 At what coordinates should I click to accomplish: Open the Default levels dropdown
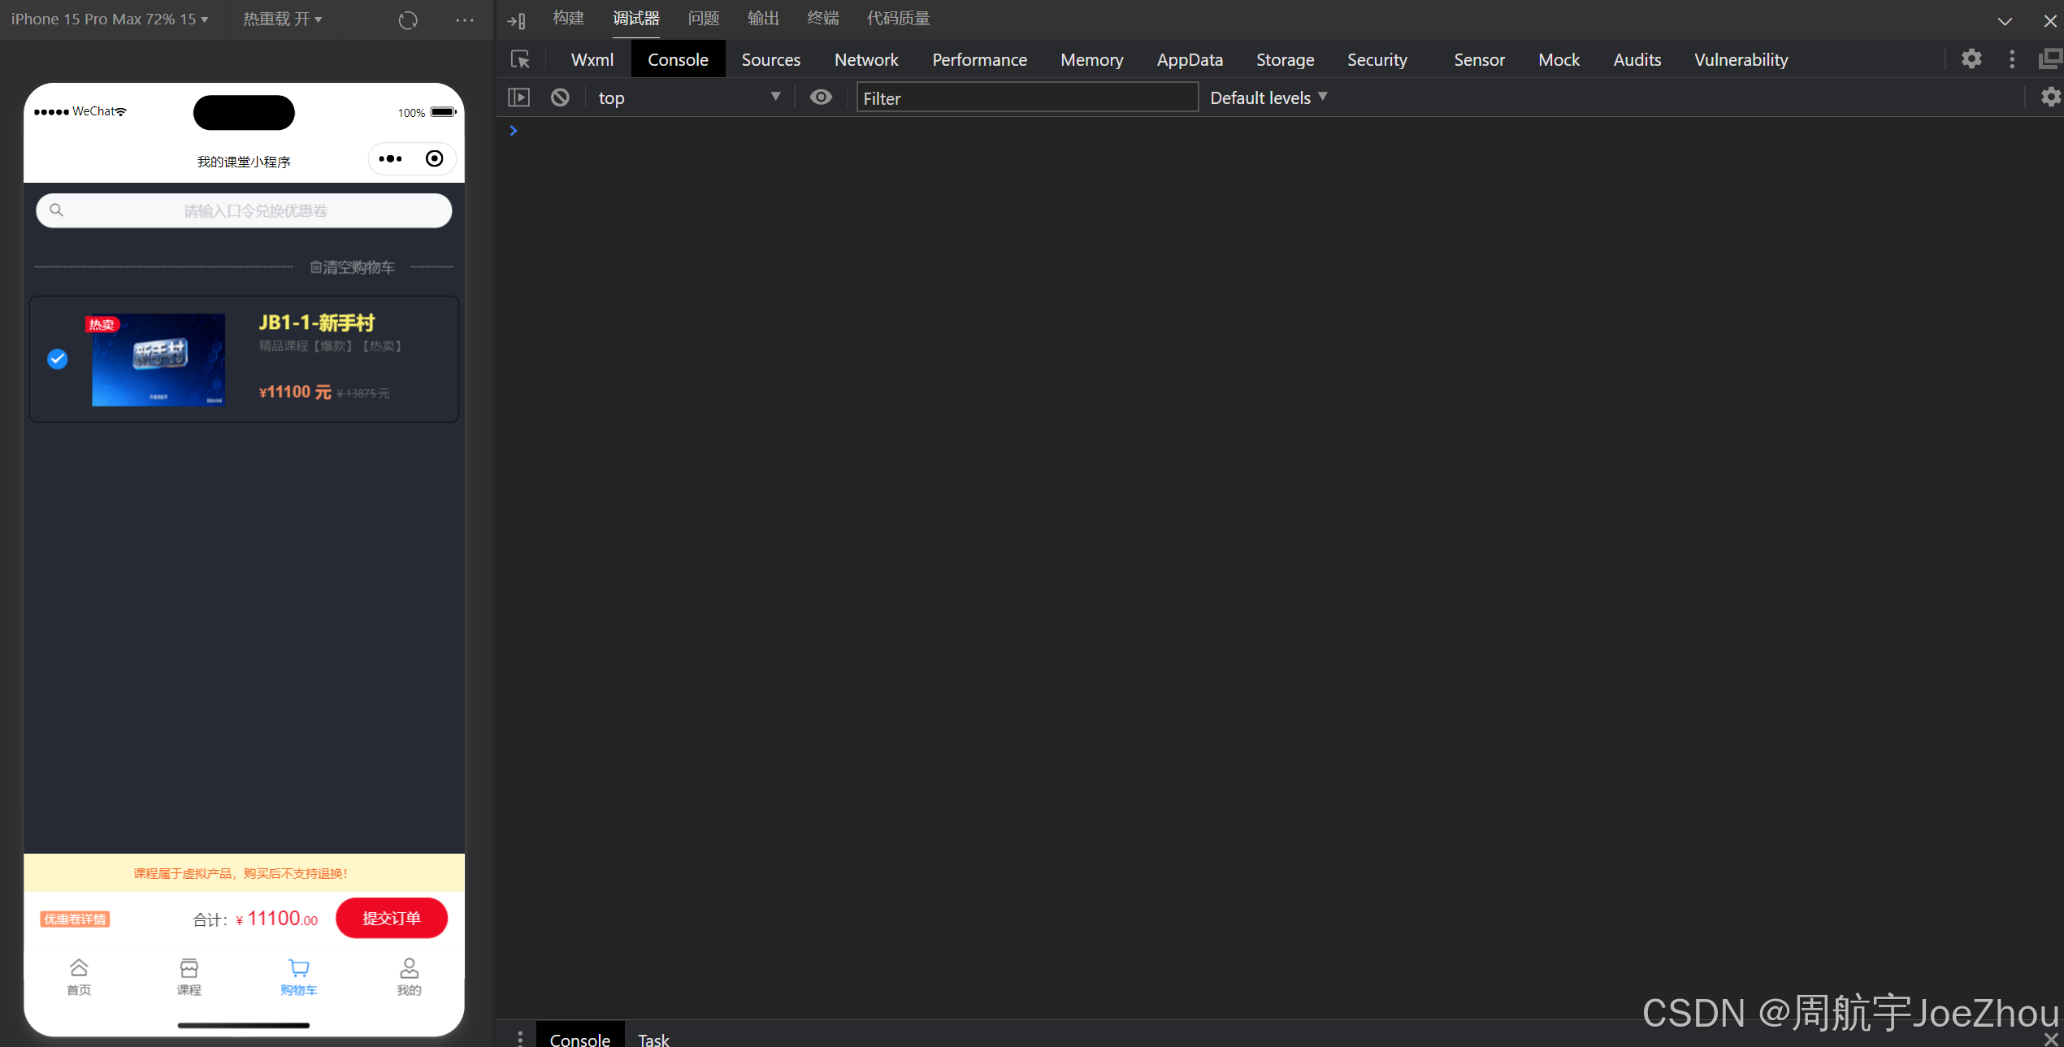(x=1268, y=97)
